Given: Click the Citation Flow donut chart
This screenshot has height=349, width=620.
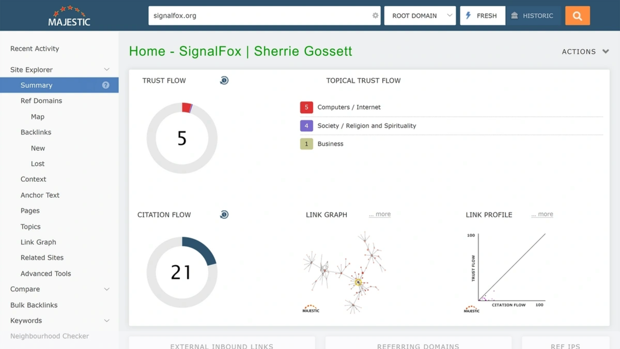Looking at the screenshot, I should click(x=182, y=272).
